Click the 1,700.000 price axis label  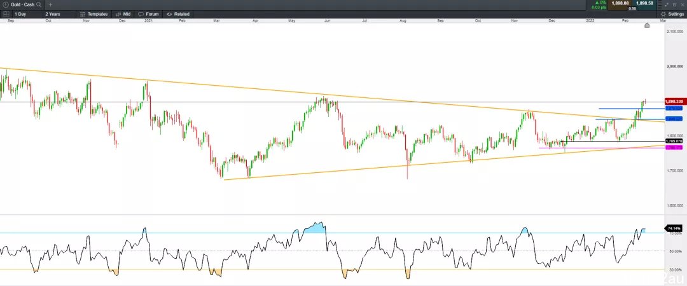click(x=674, y=170)
